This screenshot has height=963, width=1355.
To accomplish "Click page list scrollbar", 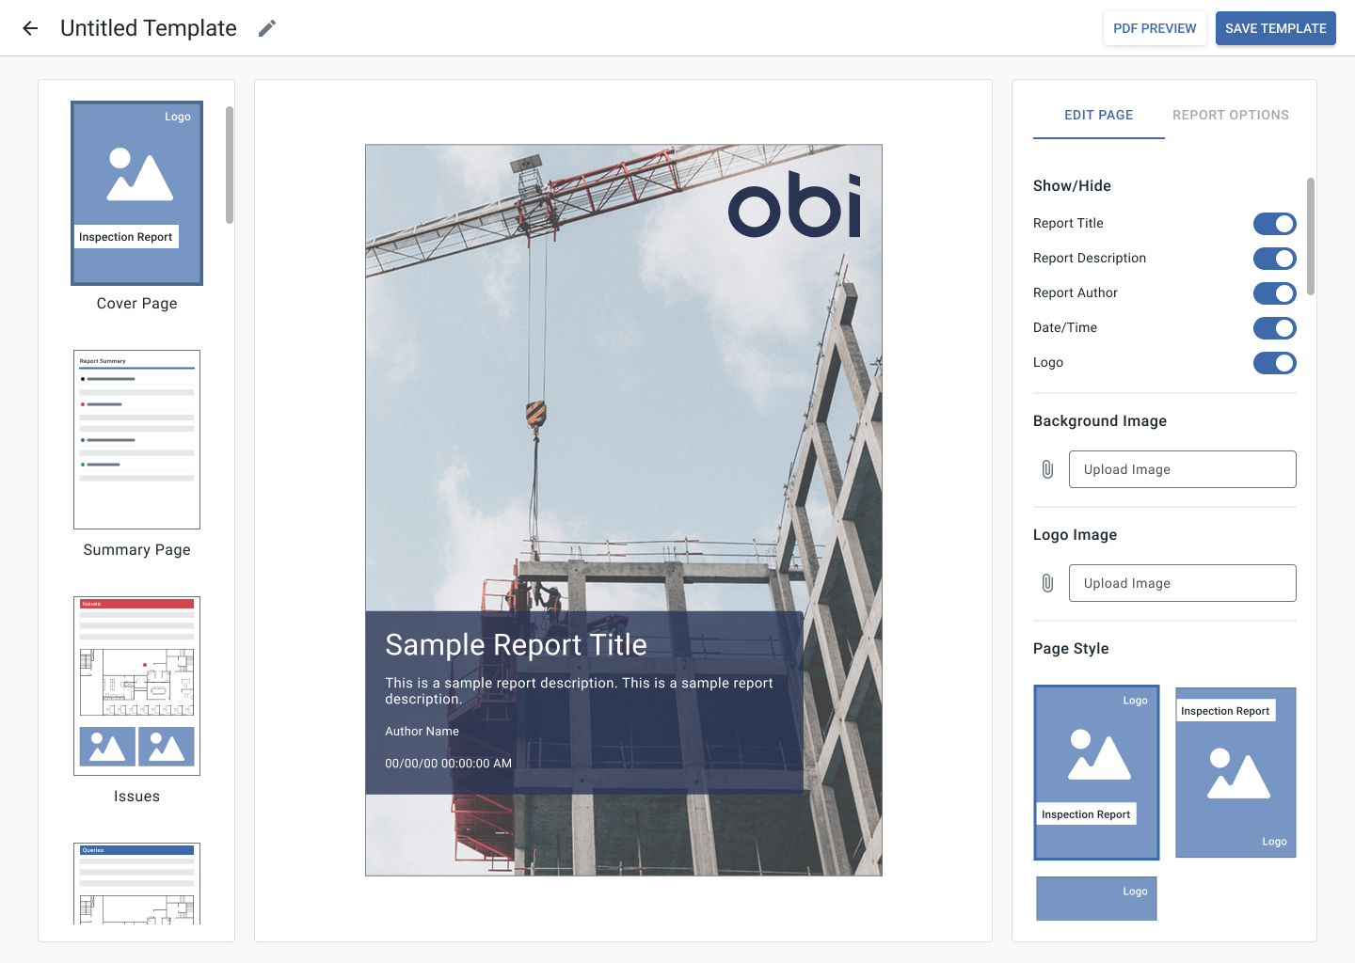I will 230,165.
